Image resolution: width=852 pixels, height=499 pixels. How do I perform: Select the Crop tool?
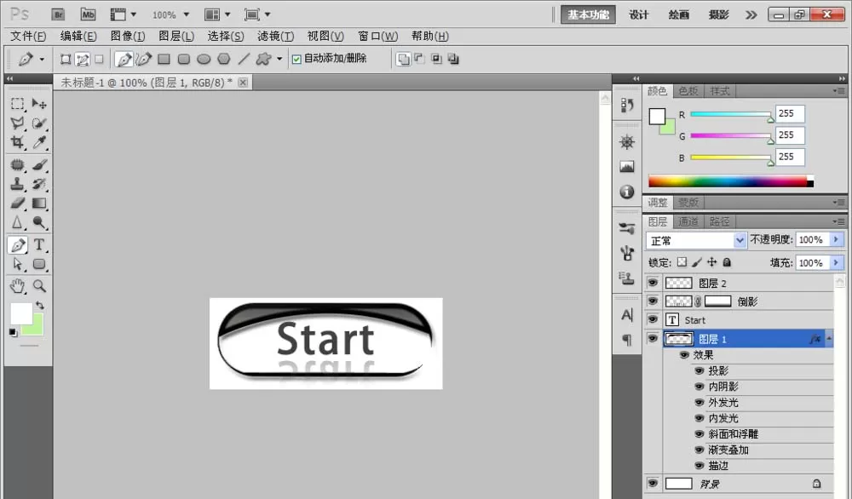(x=17, y=143)
